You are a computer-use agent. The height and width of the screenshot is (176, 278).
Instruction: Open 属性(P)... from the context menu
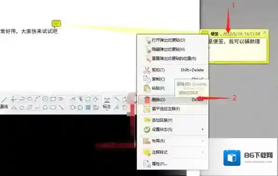click(173, 164)
